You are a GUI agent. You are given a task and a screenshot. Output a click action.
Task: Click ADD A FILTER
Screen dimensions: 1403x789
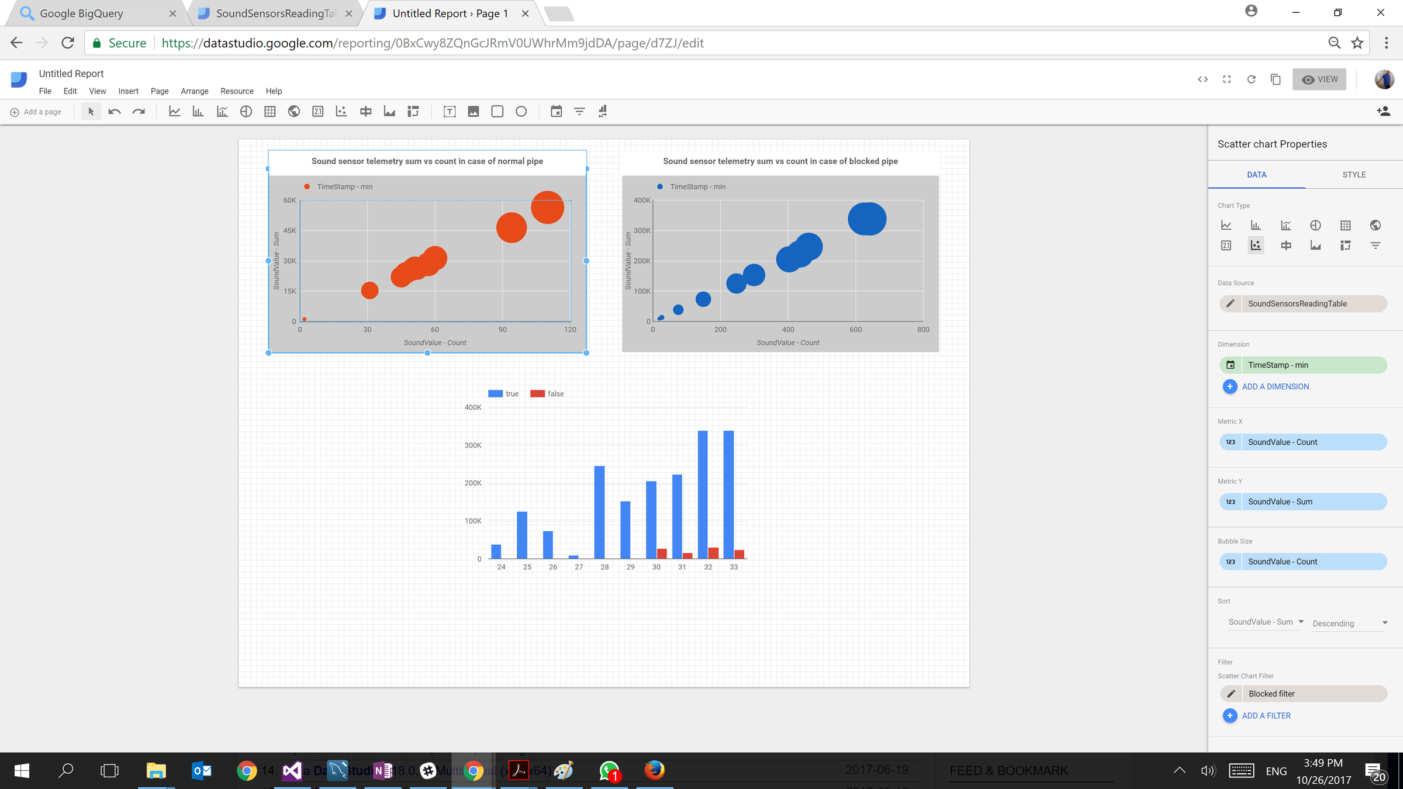click(1257, 715)
